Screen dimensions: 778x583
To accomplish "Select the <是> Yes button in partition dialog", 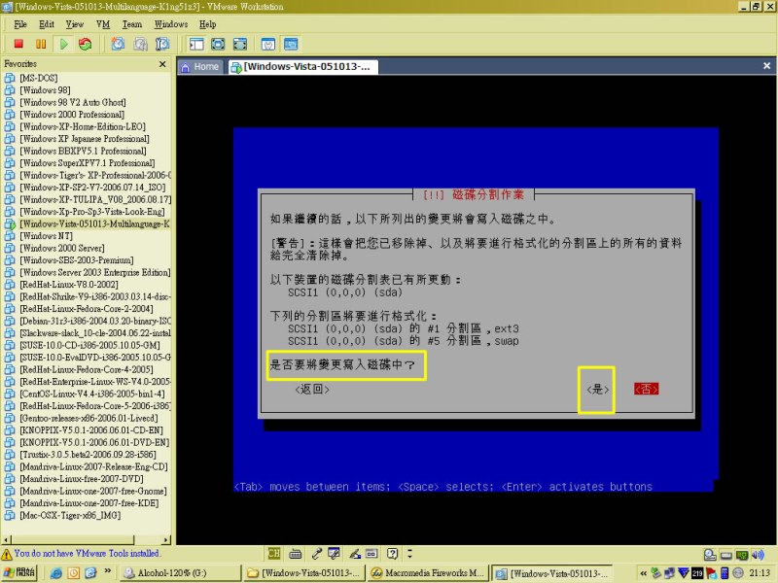I will [x=597, y=390].
